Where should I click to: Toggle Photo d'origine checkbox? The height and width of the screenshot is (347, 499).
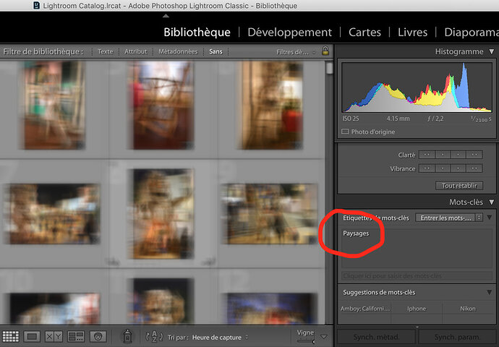345,132
